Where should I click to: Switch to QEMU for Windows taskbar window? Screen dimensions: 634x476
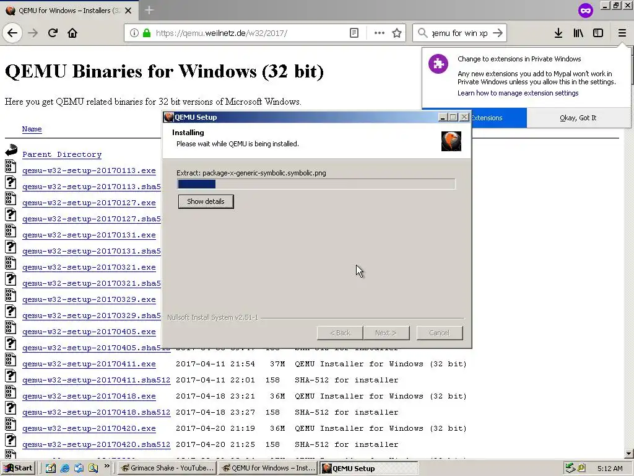coord(269,469)
